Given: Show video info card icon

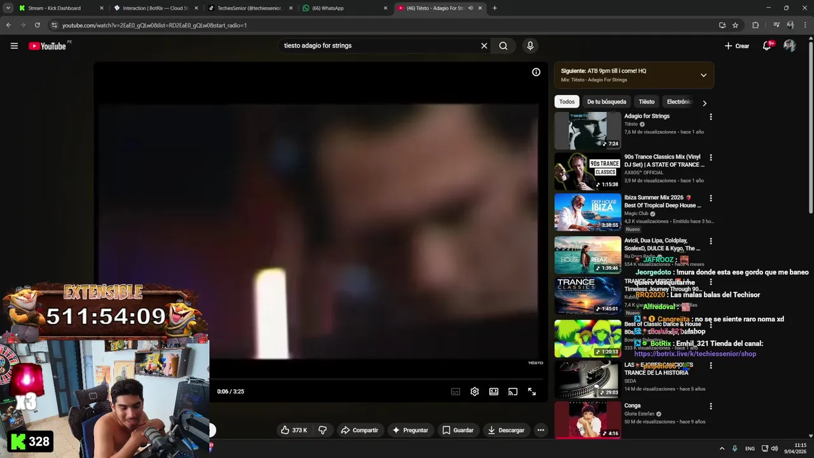Looking at the screenshot, I should point(536,73).
